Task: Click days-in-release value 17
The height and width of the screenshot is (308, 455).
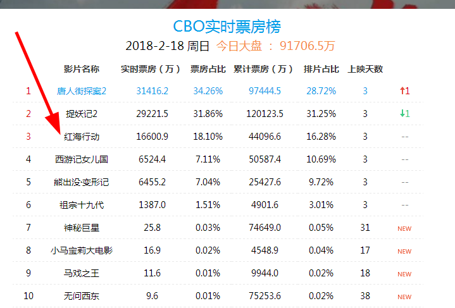Action: (x=365, y=250)
